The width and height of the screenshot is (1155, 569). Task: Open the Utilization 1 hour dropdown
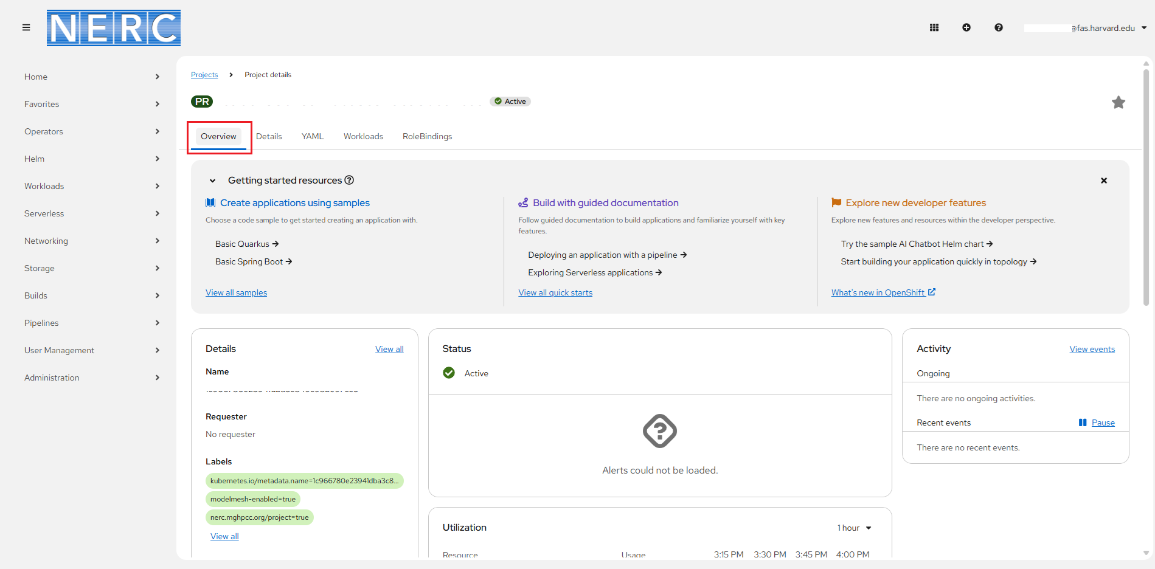click(854, 528)
